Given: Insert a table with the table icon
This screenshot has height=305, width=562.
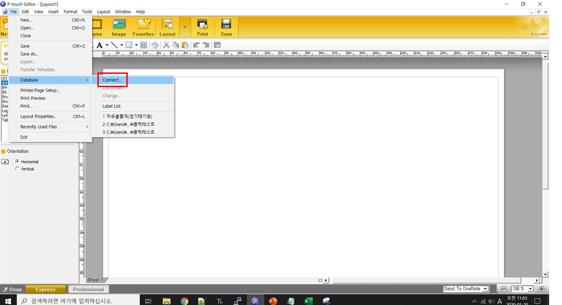Looking at the screenshot, I should click(143, 45).
